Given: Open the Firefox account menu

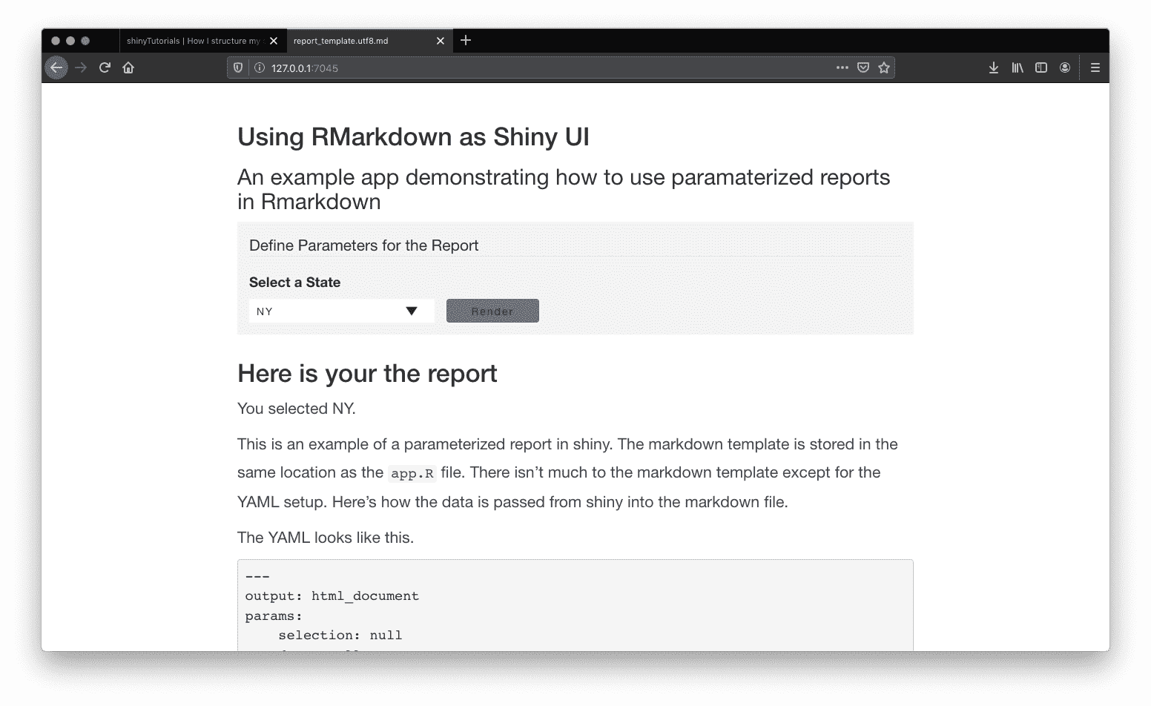Looking at the screenshot, I should coord(1065,67).
